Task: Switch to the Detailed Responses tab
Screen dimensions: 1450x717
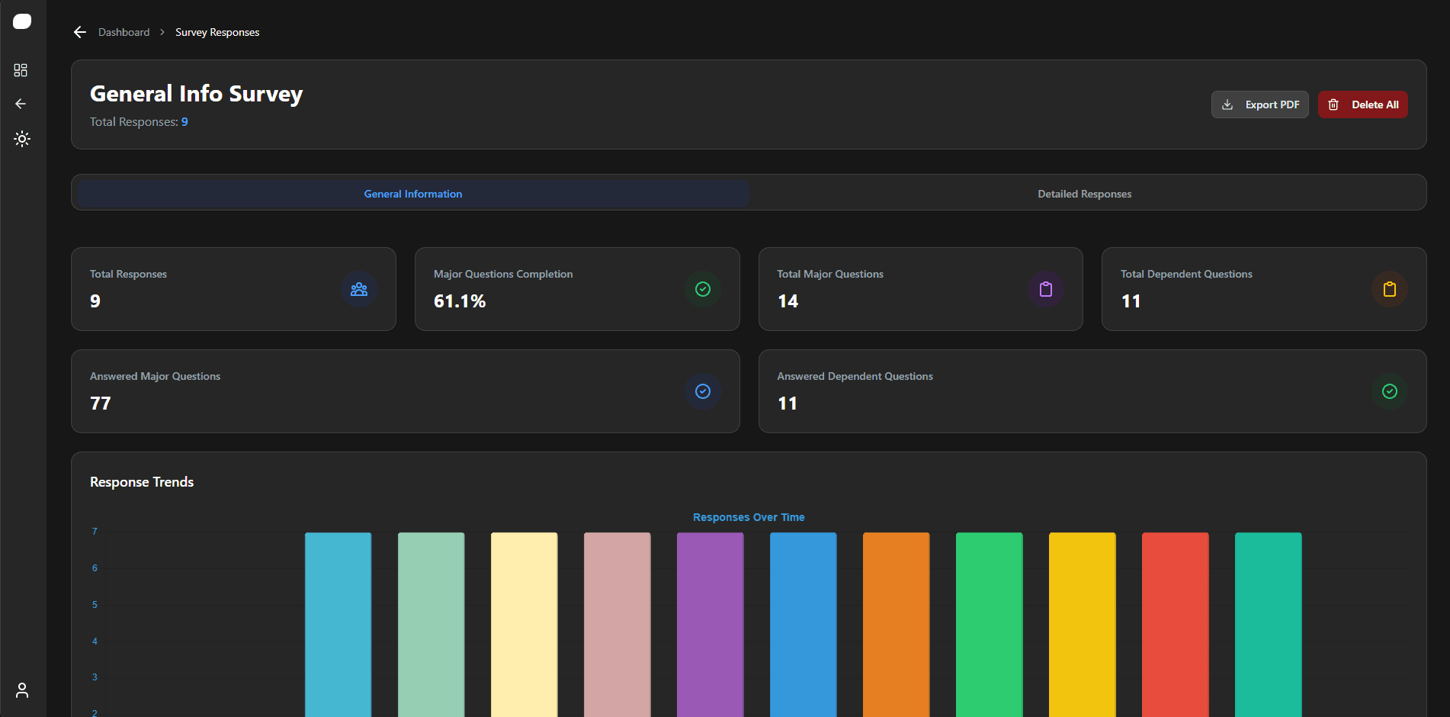Action: click(1084, 193)
